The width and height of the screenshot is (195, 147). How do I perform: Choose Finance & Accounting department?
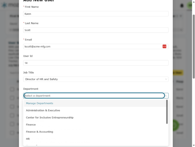pyautogui.click(x=39, y=132)
